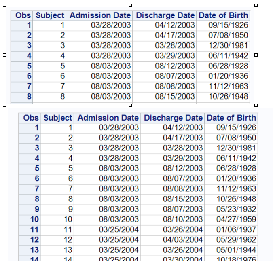Click the bottom-middle resize handle of selected image
This screenshot has width=273, height=271.
[130, 105]
